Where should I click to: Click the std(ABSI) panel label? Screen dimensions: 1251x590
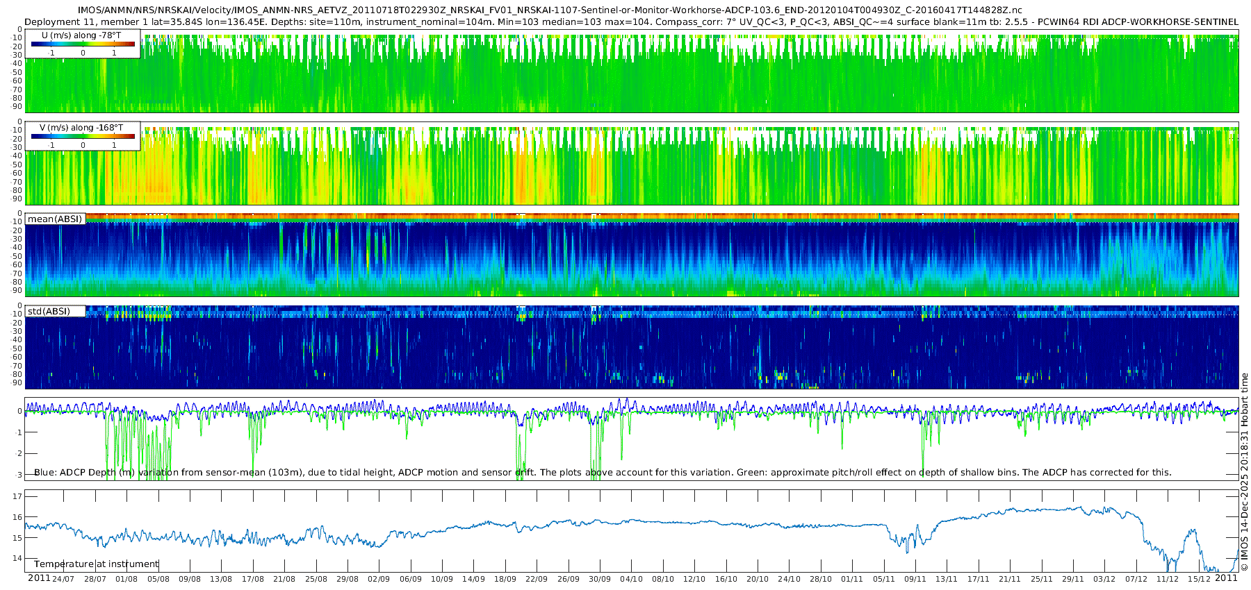49,312
